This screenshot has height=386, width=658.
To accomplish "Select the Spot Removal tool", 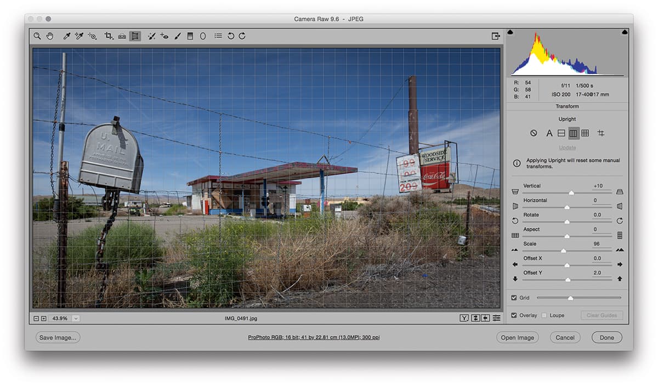I will (151, 36).
